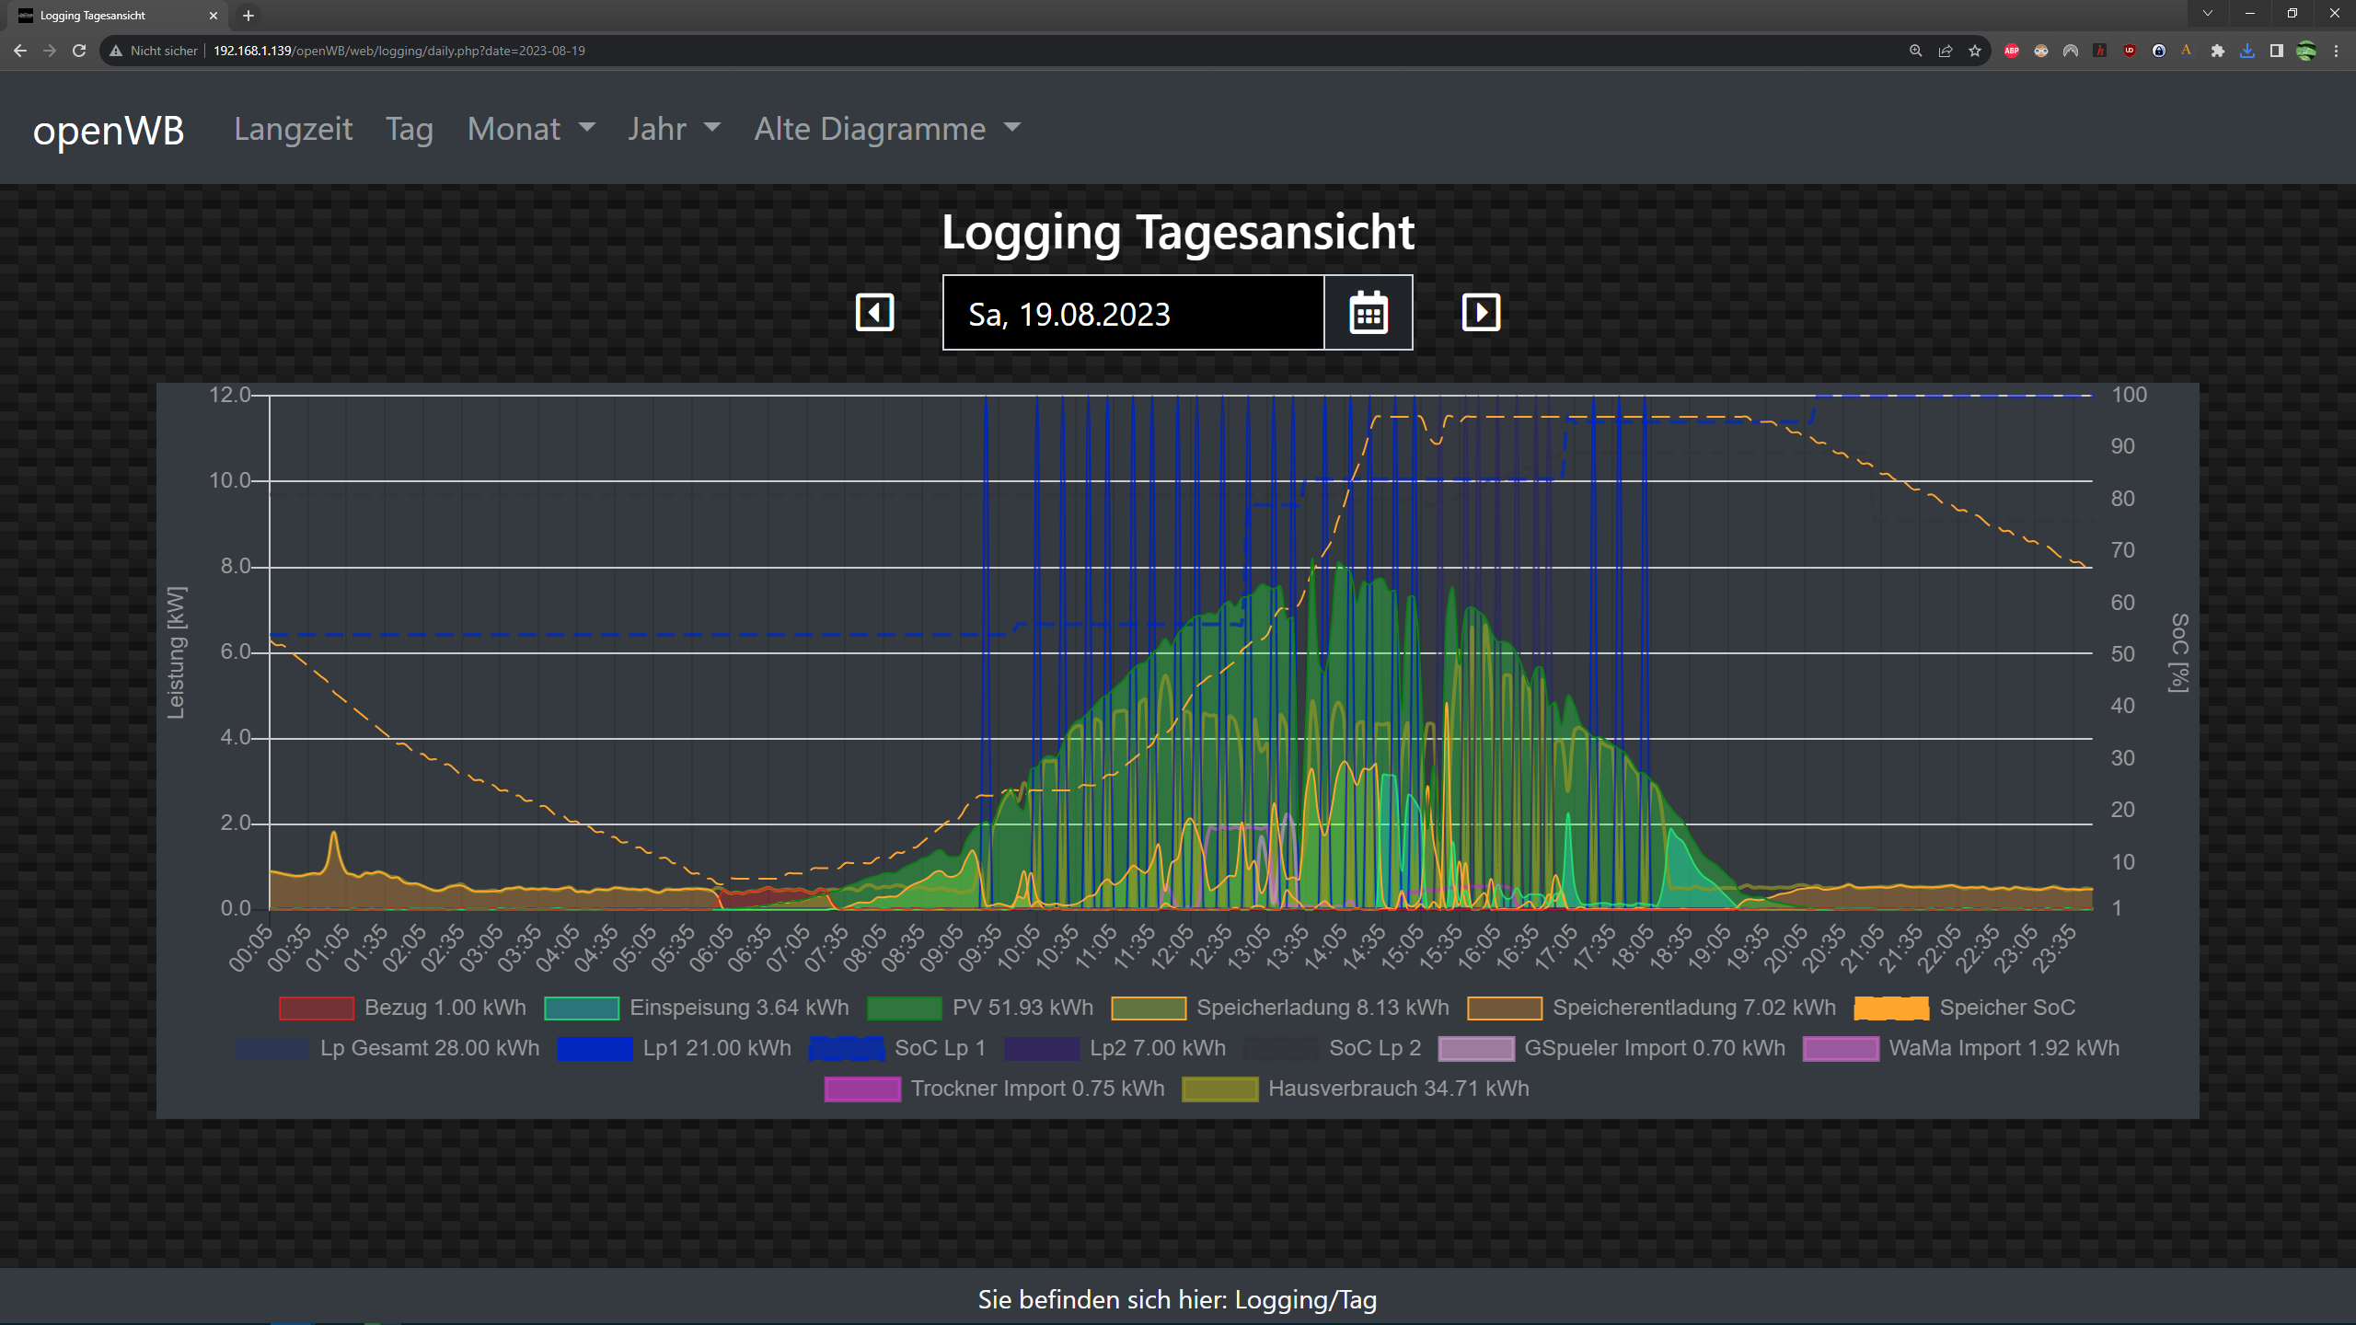Click the browser zoom magnifier icon
This screenshot has height=1325, width=2356.
1916,51
